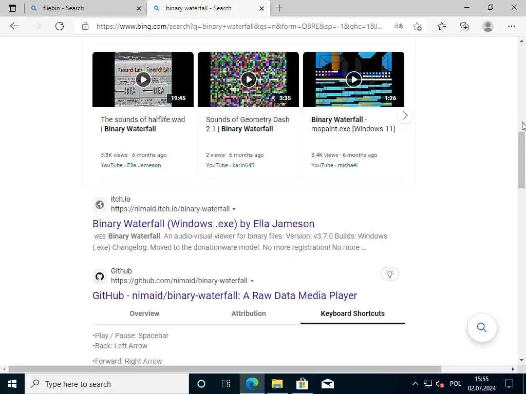Click the scroll up arrow

[x=521, y=41]
